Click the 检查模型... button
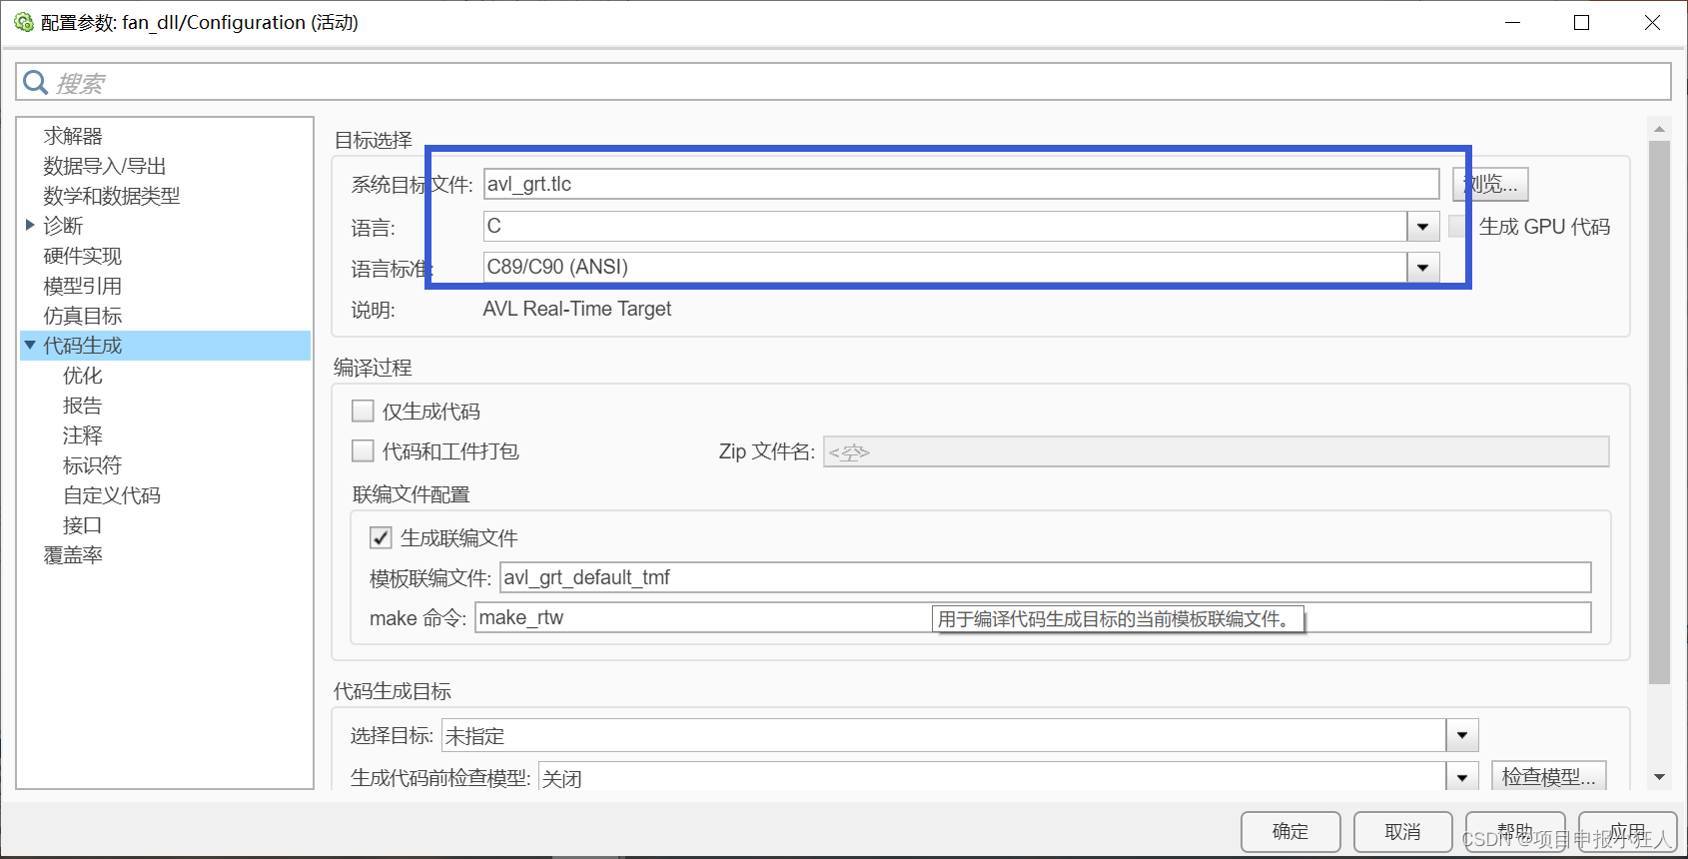1688x859 pixels. pos(1549,776)
